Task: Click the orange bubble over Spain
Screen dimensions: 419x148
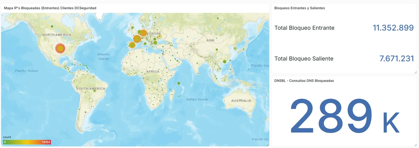Action: pos(132,45)
